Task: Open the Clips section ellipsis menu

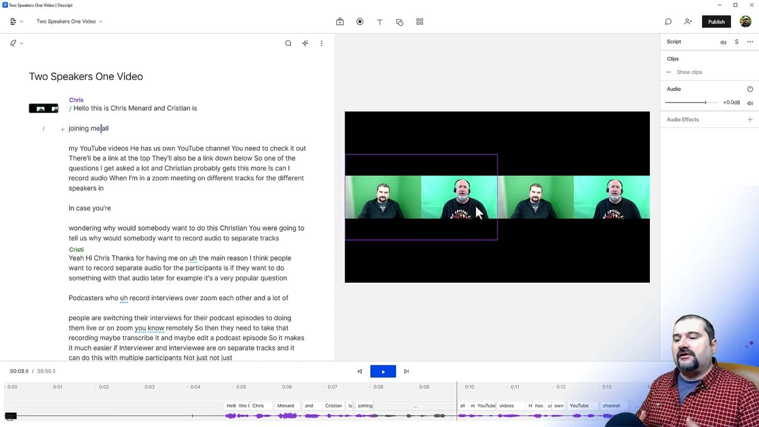Action: 668,72
